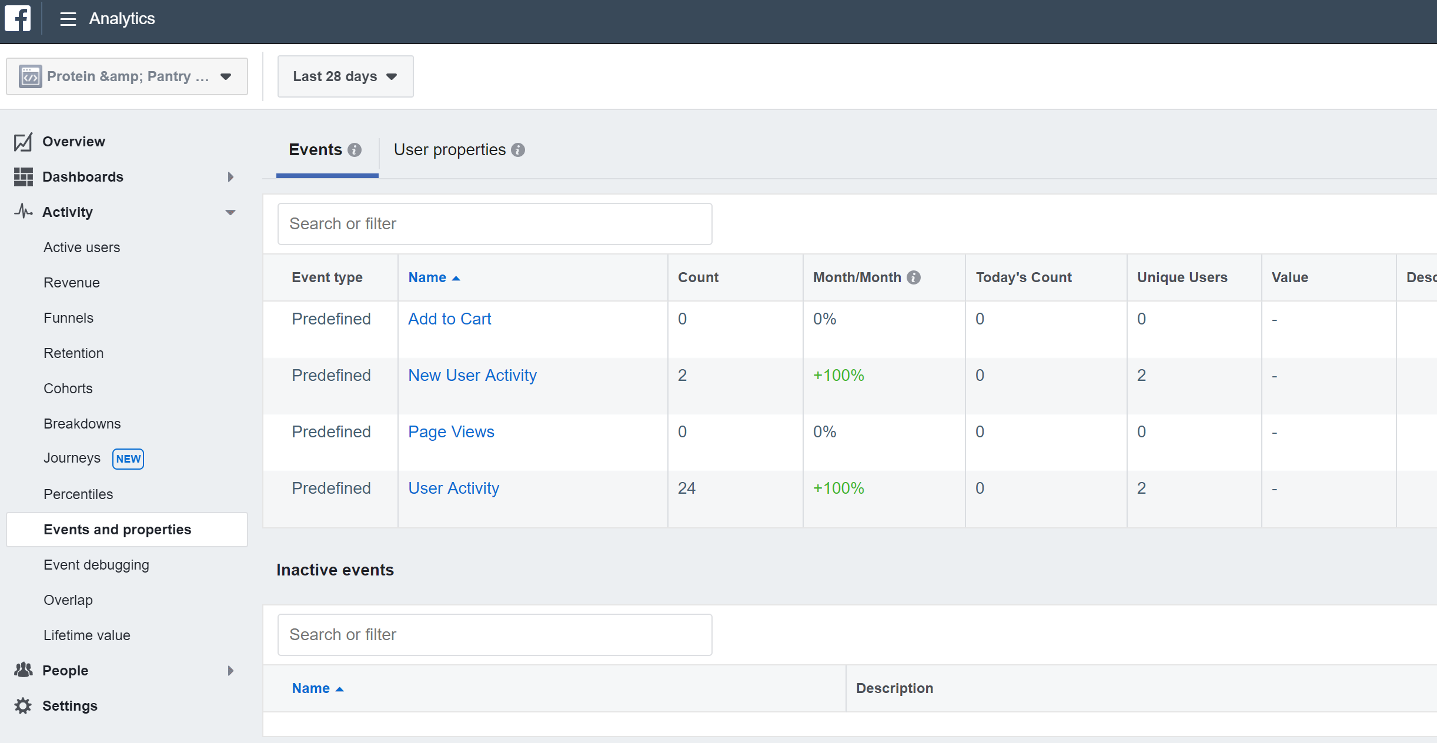Click the Settings gear icon
The width and height of the screenshot is (1437, 743).
click(x=23, y=706)
